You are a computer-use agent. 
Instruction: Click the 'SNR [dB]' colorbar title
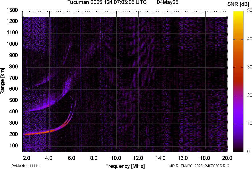[238, 4]
